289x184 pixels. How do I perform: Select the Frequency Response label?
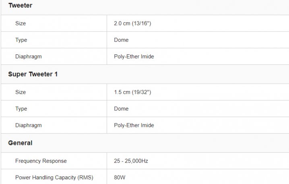[41, 161]
